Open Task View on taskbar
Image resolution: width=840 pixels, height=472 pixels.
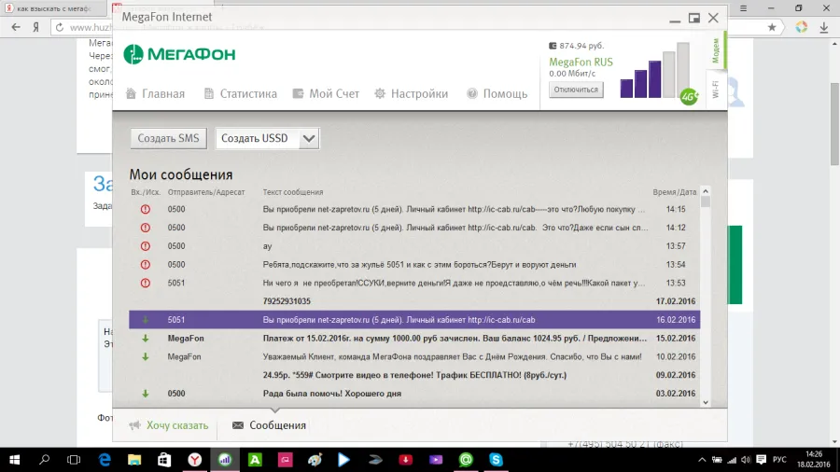(74, 460)
